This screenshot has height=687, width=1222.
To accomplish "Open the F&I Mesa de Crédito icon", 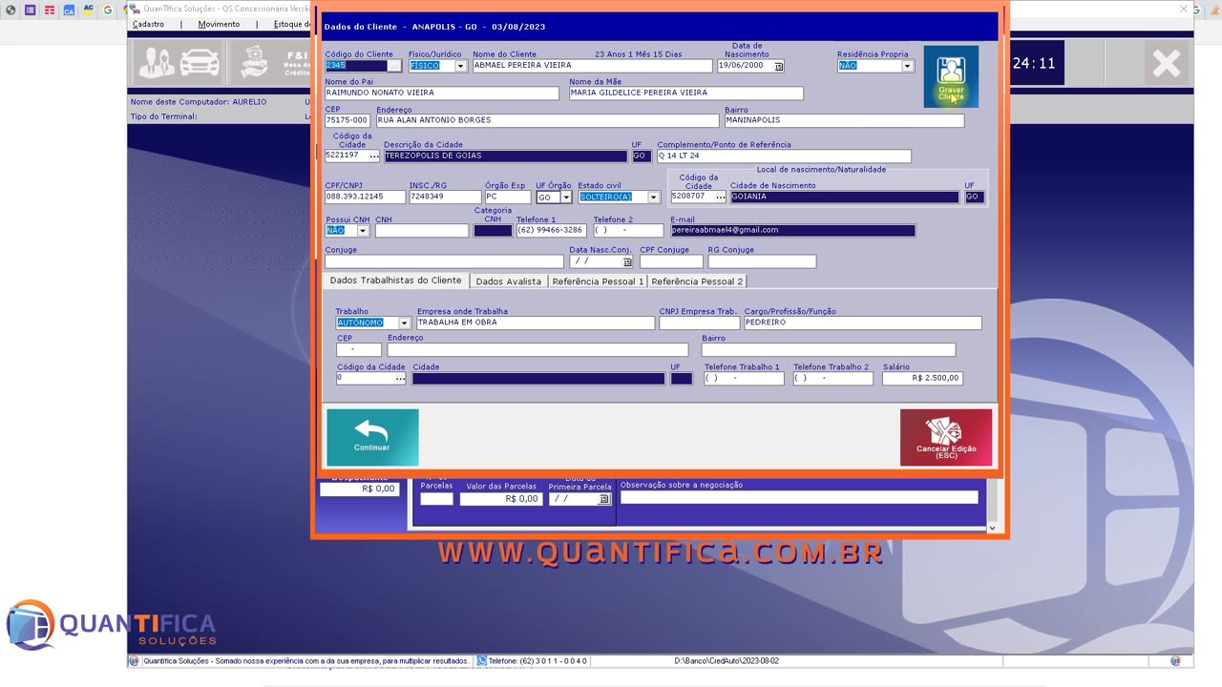I will [274, 64].
